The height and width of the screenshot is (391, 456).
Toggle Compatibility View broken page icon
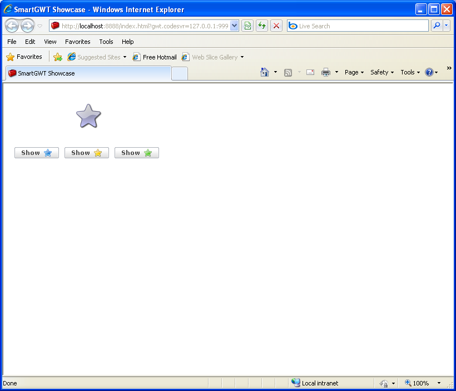point(247,26)
